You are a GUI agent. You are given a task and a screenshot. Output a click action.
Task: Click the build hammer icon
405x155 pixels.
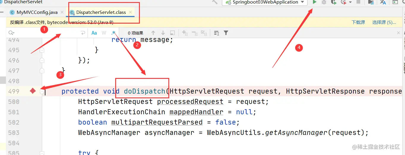point(215,2)
